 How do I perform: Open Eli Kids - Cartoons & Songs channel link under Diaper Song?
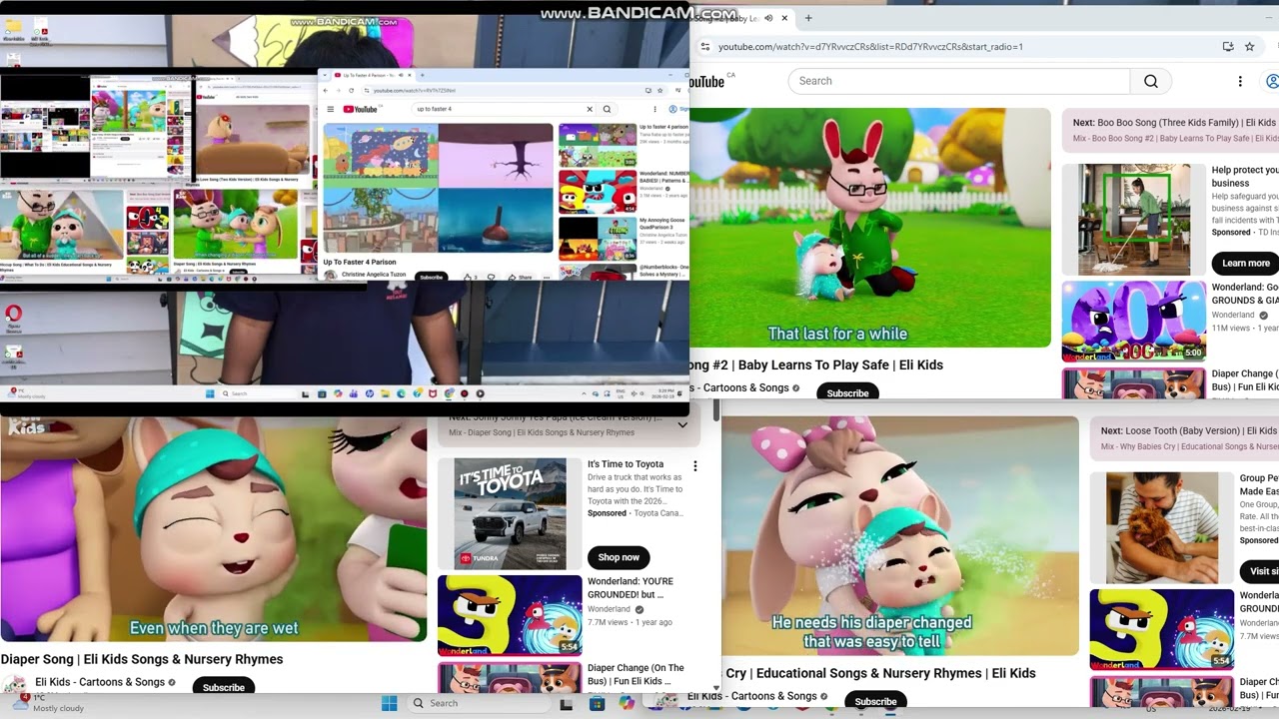(x=100, y=682)
